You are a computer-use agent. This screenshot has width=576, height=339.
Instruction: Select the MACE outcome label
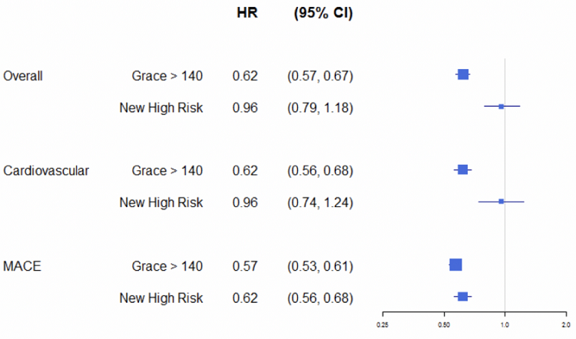pyautogui.click(x=22, y=266)
